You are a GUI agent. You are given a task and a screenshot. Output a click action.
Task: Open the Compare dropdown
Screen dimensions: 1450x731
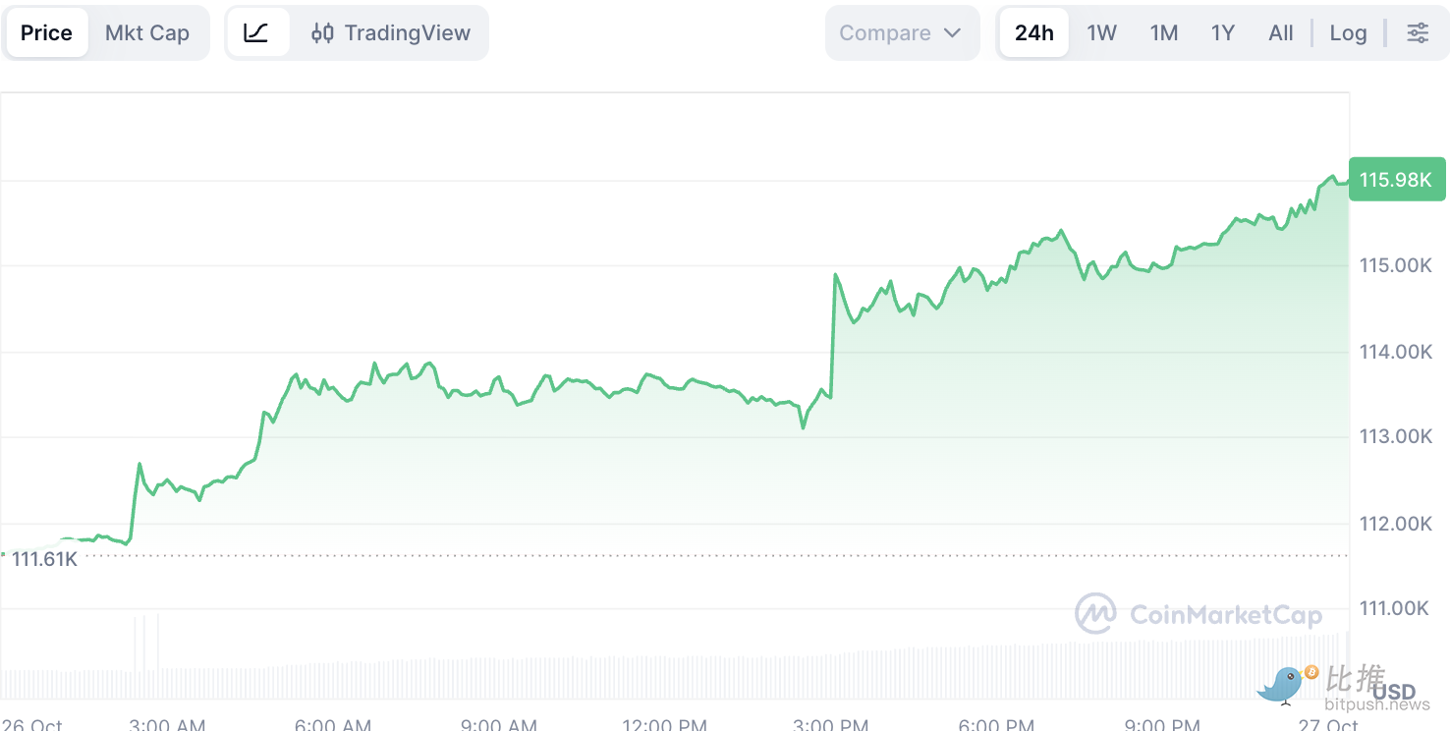pos(885,32)
